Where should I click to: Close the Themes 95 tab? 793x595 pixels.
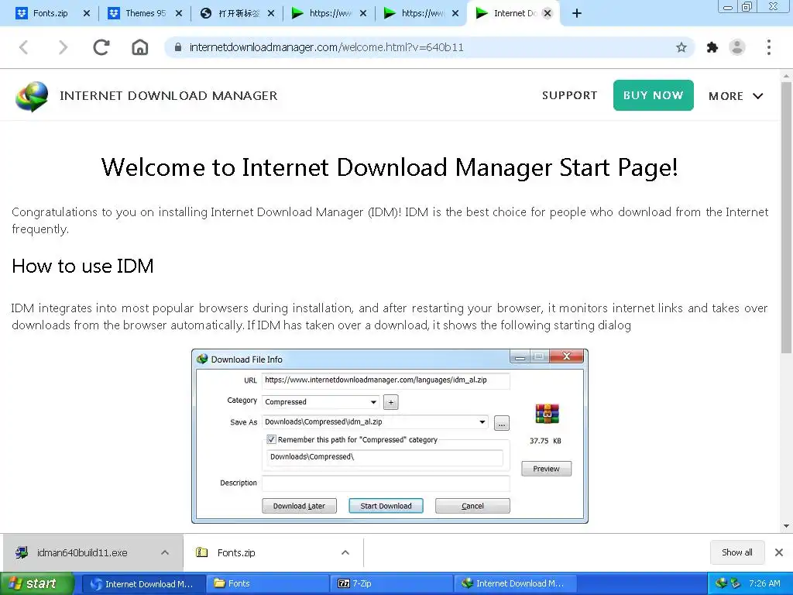179,14
